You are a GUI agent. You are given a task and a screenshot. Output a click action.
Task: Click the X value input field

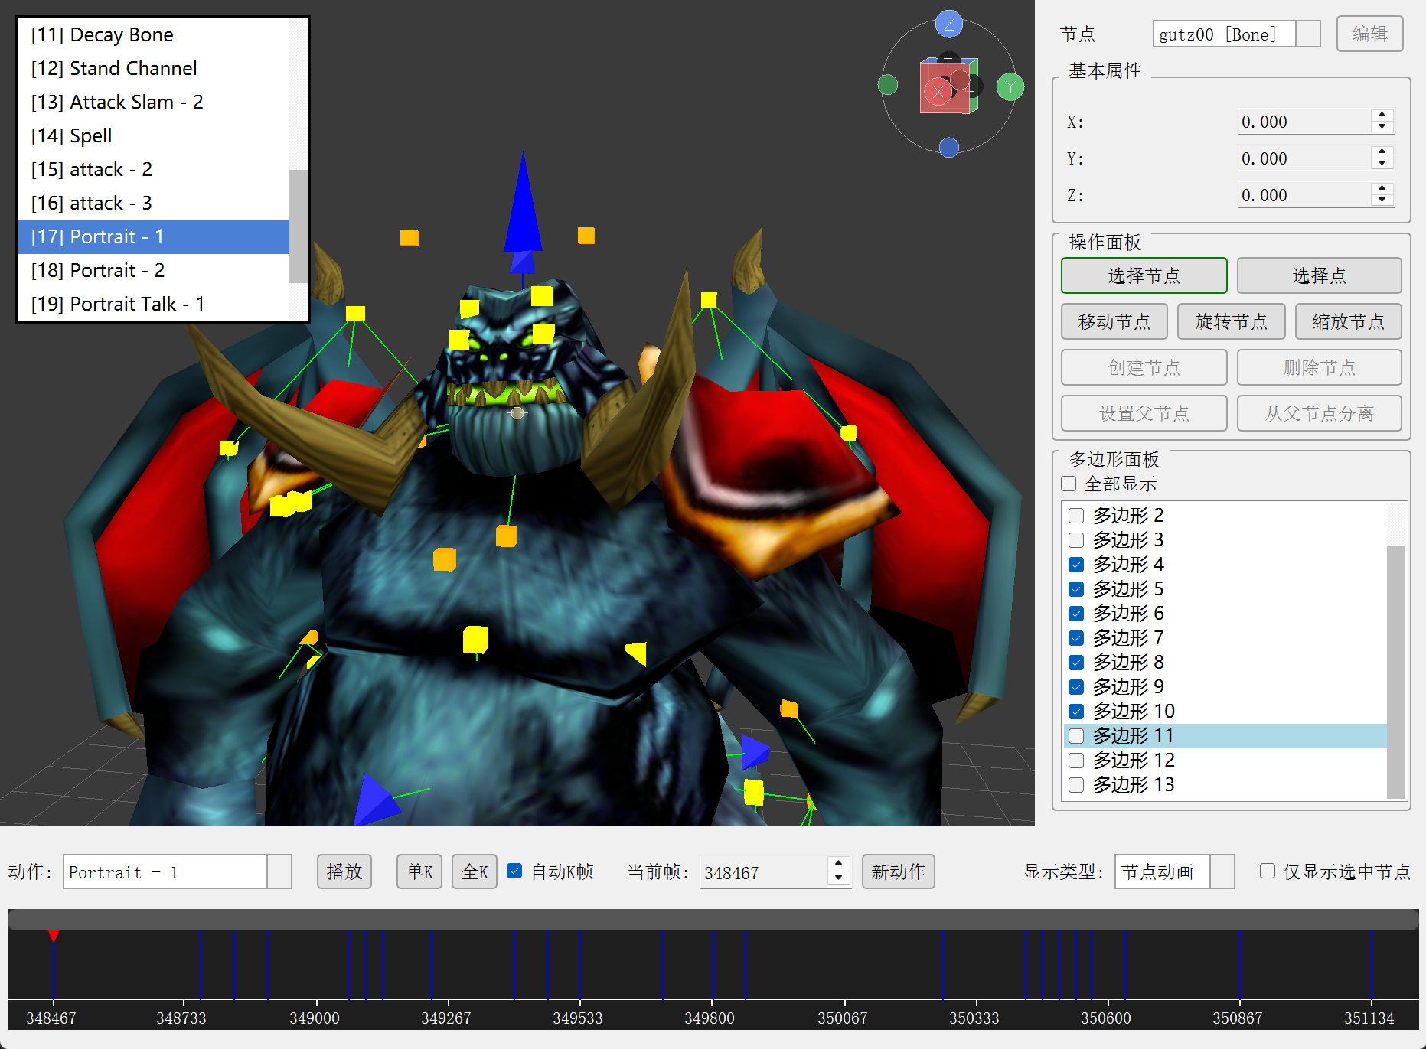tap(1304, 122)
